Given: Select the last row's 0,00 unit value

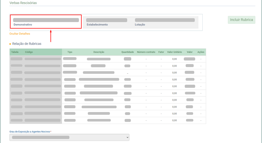Looking at the screenshot, I should [174, 120].
